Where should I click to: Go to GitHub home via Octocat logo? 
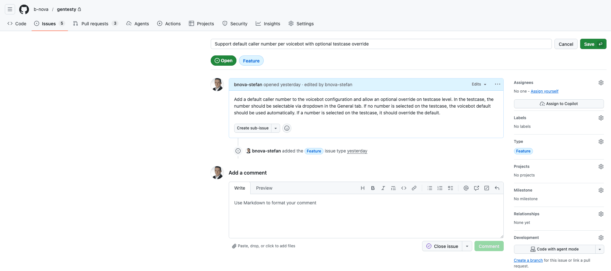coord(24,9)
